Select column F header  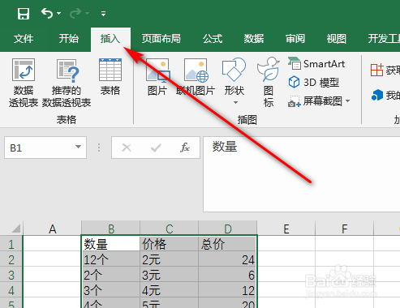point(344,229)
